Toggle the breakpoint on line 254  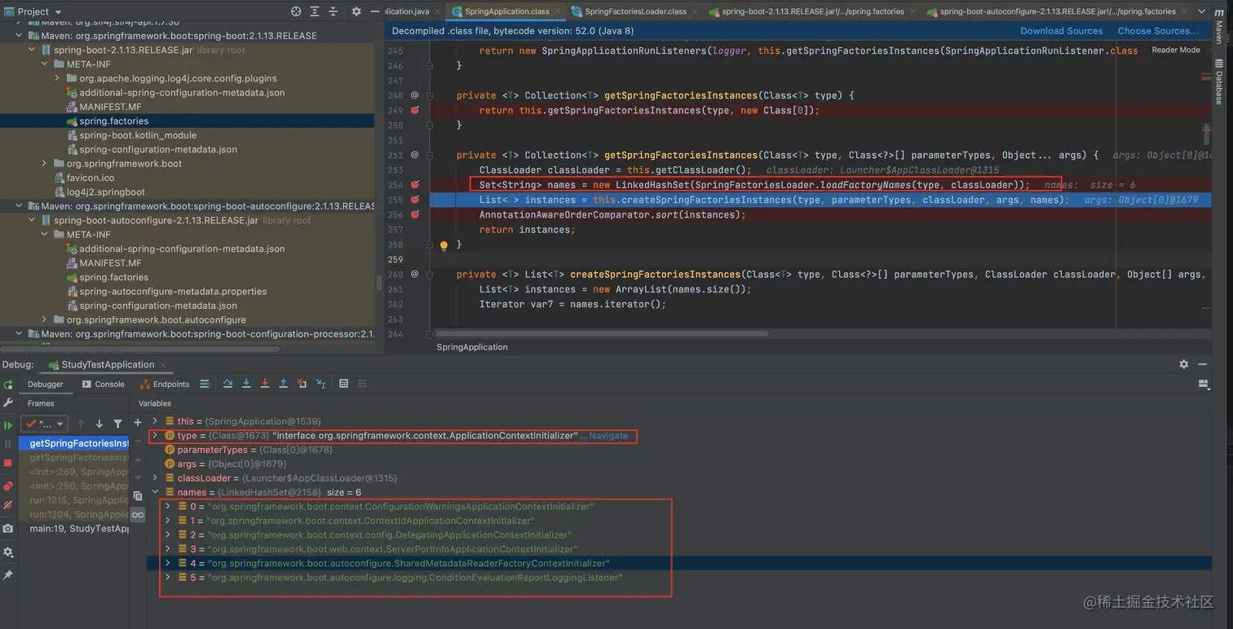pos(415,185)
